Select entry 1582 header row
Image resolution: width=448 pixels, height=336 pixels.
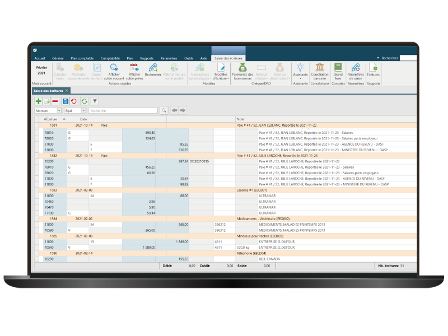click(x=228, y=156)
